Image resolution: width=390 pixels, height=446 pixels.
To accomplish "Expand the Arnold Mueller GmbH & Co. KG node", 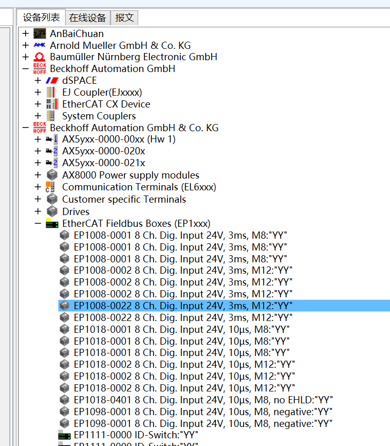I will 26,45.
